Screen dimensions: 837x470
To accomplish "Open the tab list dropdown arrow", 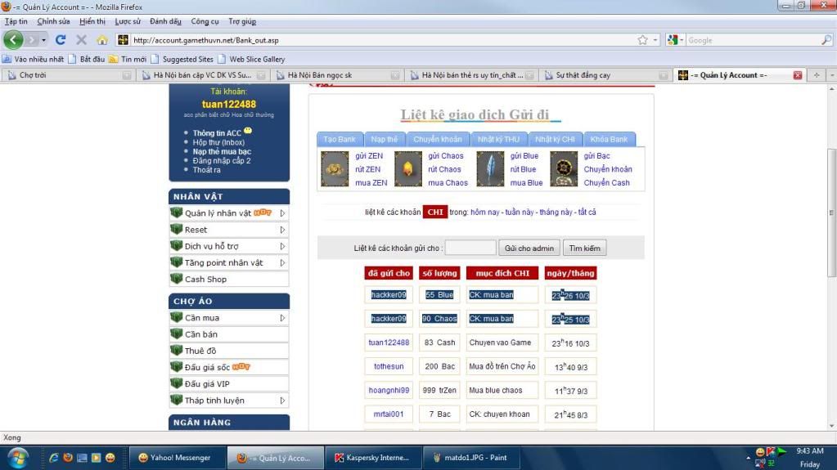I will [x=831, y=75].
